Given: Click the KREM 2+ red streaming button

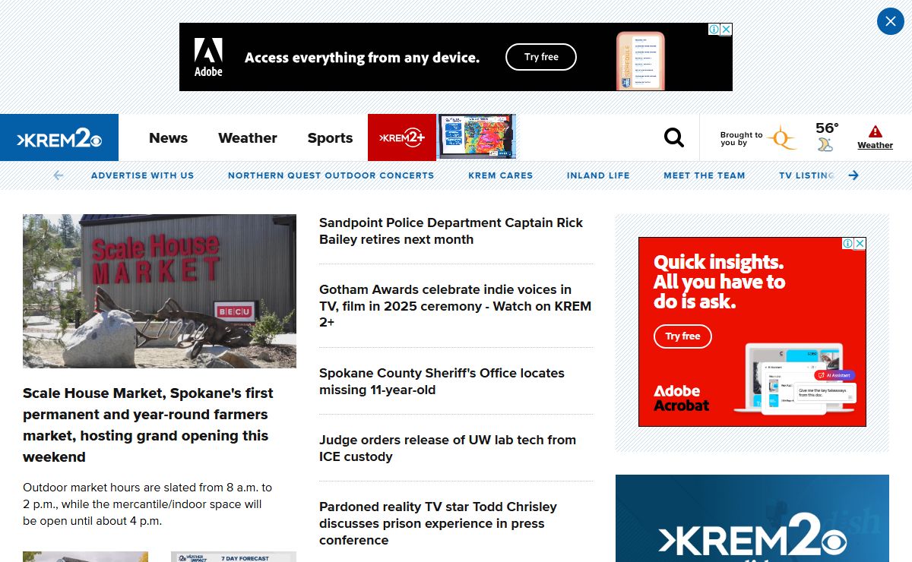Looking at the screenshot, I should [402, 137].
